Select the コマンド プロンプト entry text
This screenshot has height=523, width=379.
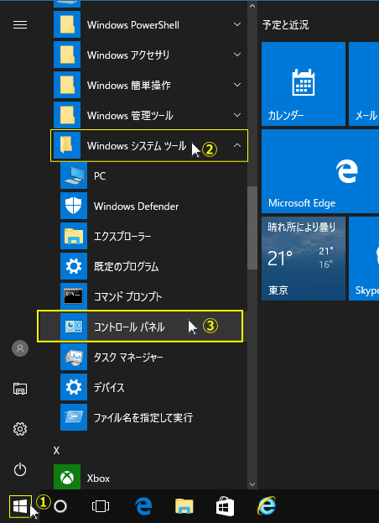pyautogui.click(x=128, y=297)
